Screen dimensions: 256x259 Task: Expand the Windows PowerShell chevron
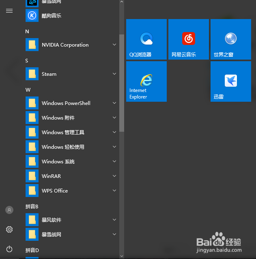(x=114, y=103)
